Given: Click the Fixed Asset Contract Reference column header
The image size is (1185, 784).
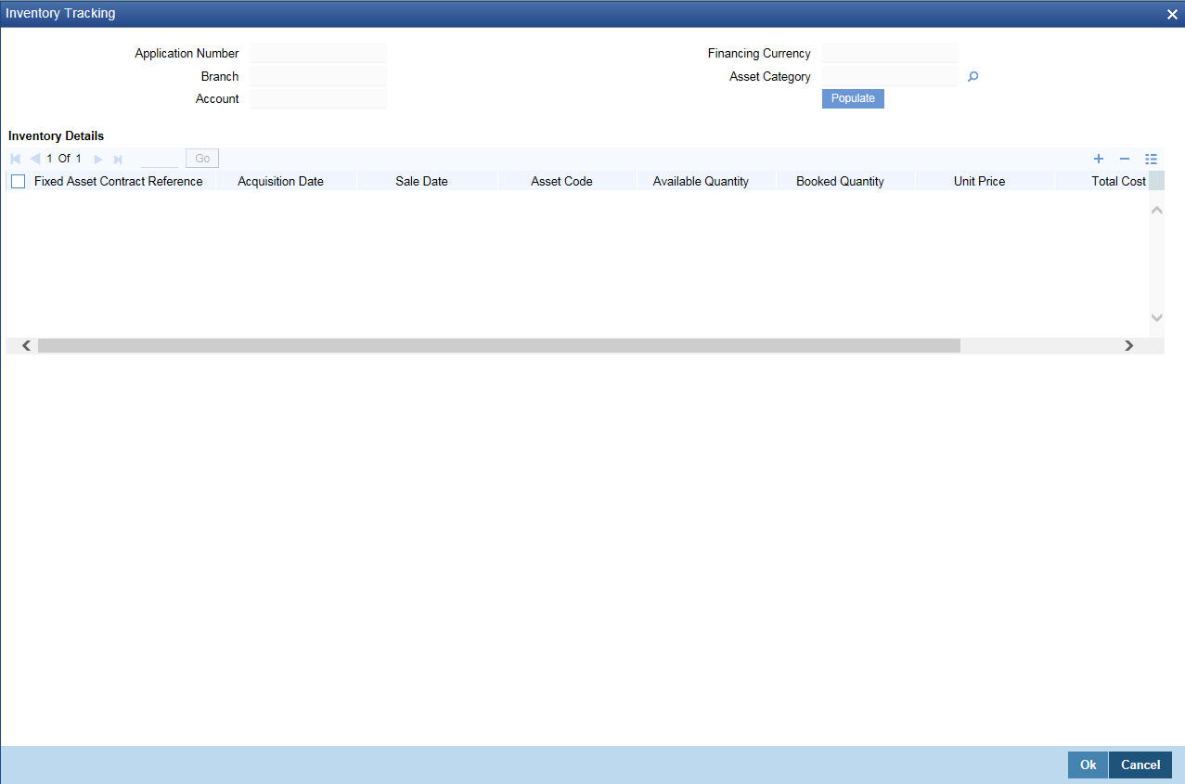Looking at the screenshot, I should pyautogui.click(x=118, y=181).
